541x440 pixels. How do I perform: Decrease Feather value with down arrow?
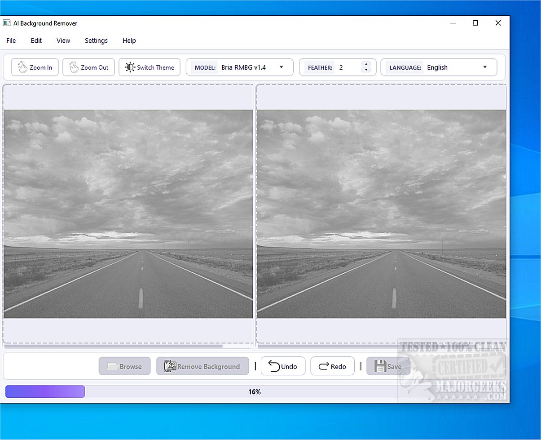366,70
